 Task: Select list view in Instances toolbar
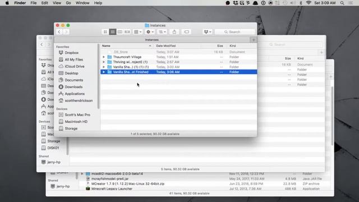click(113, 32)
